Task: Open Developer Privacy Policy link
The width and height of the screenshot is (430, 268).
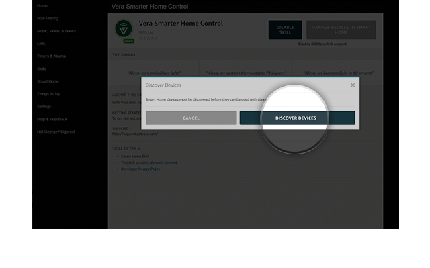Action: point(140,169)
